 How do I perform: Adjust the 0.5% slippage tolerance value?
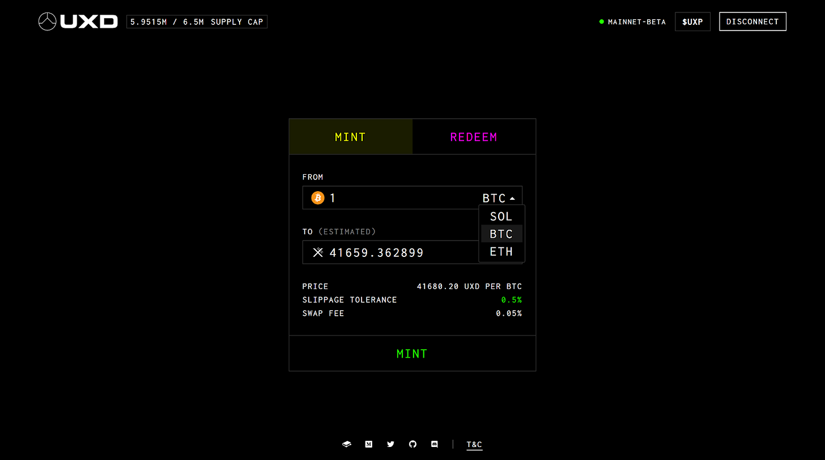click(512, 300)
